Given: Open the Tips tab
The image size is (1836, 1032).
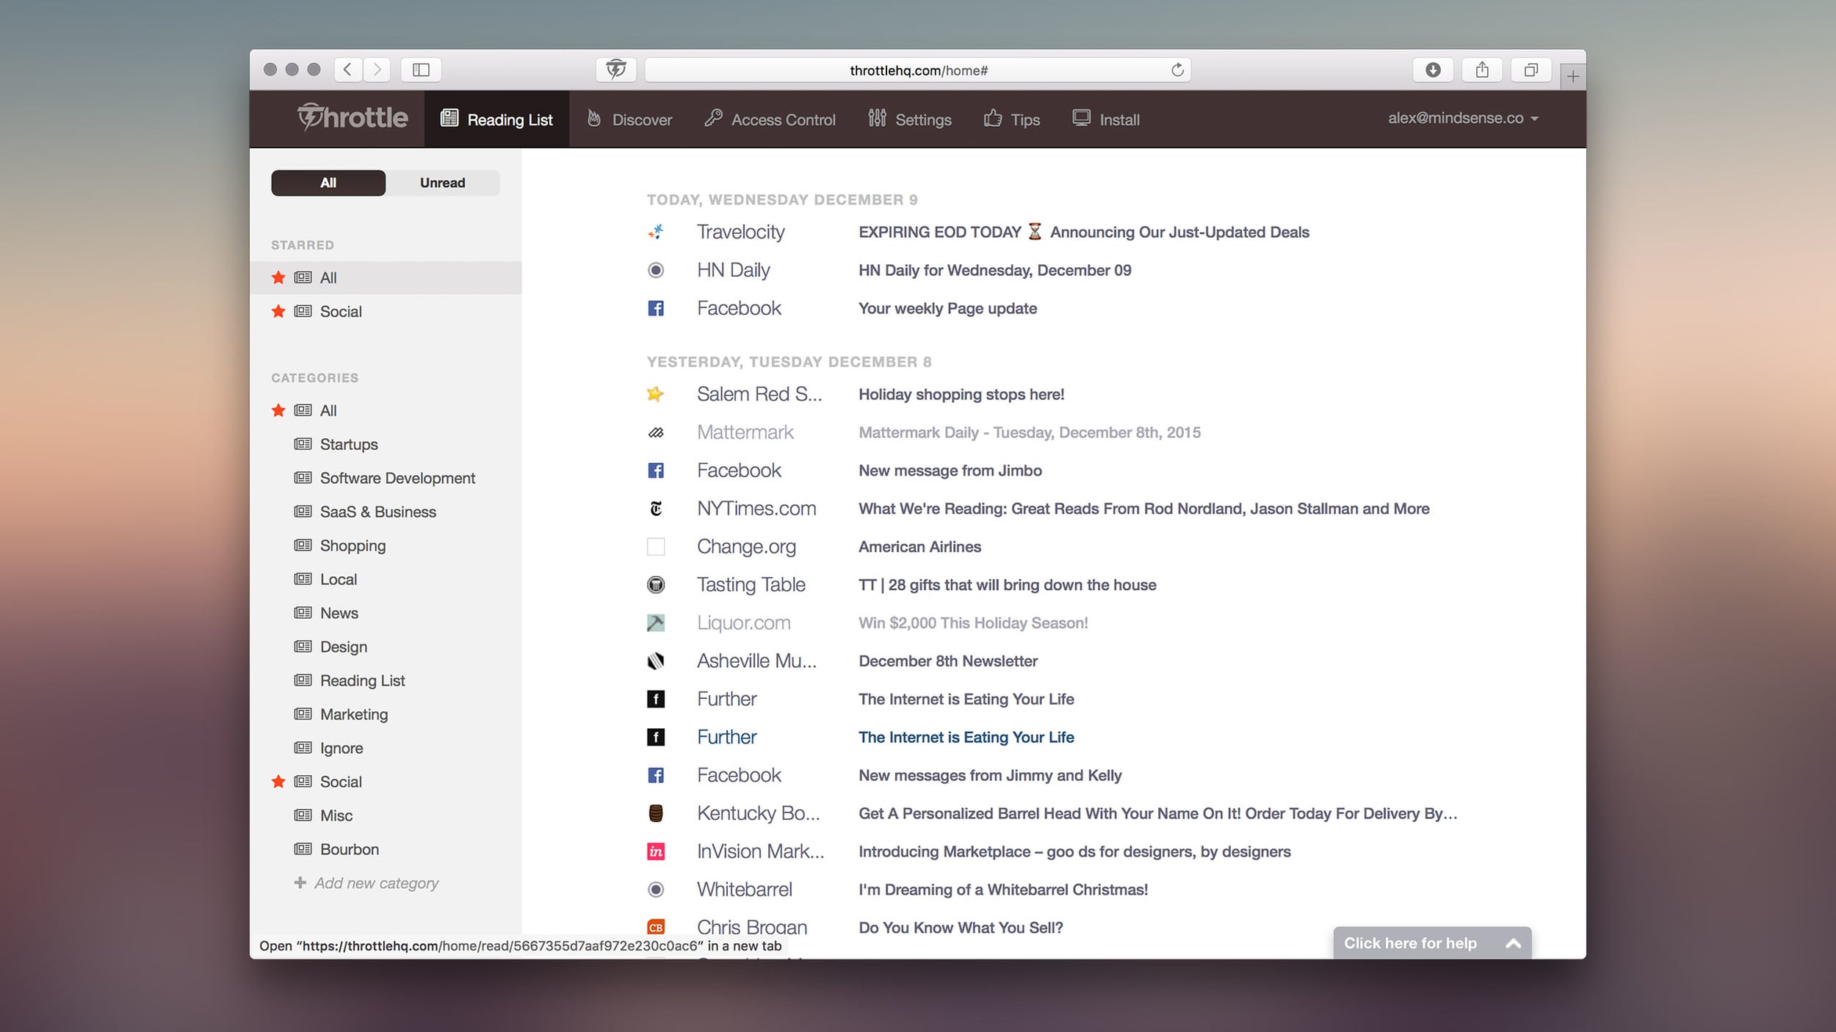Looking at the screenshot, I should point(1011,119).
